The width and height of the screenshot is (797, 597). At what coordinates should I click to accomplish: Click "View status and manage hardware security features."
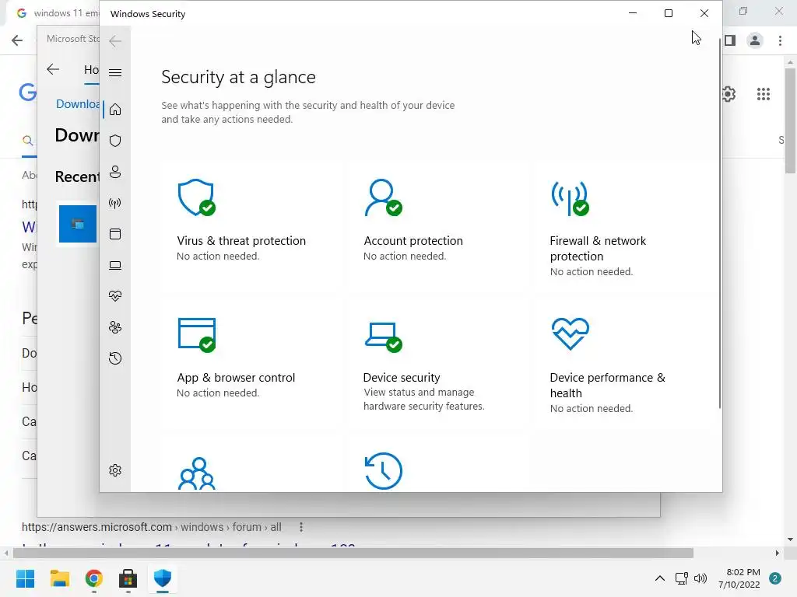tap(424, 400)
